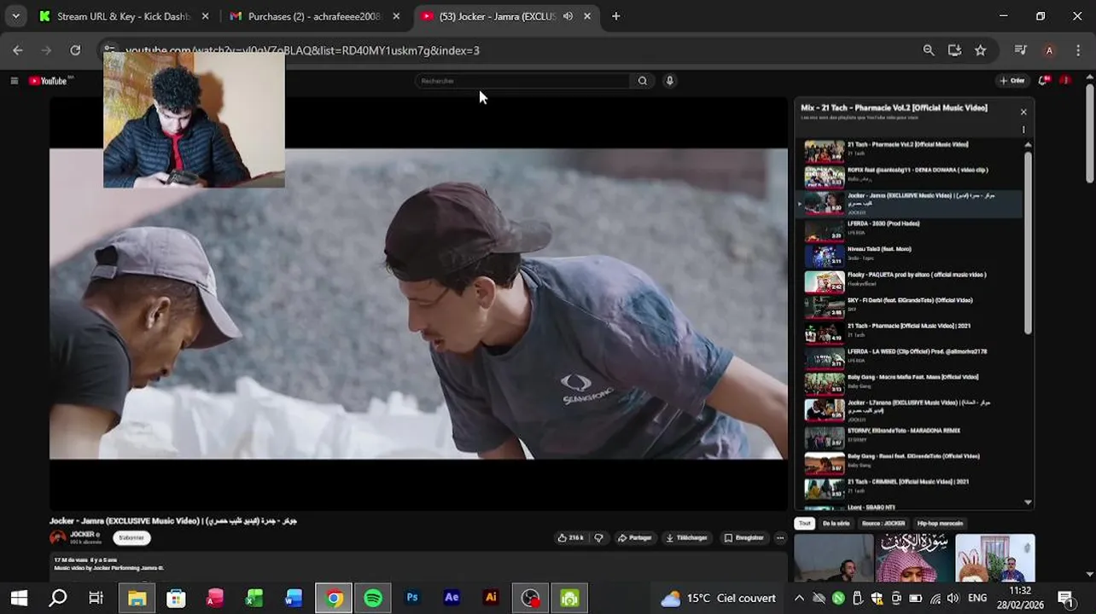The image size is (1096, 614).
Task: Click the Créer button in YouTube header
Action: 1012,81
